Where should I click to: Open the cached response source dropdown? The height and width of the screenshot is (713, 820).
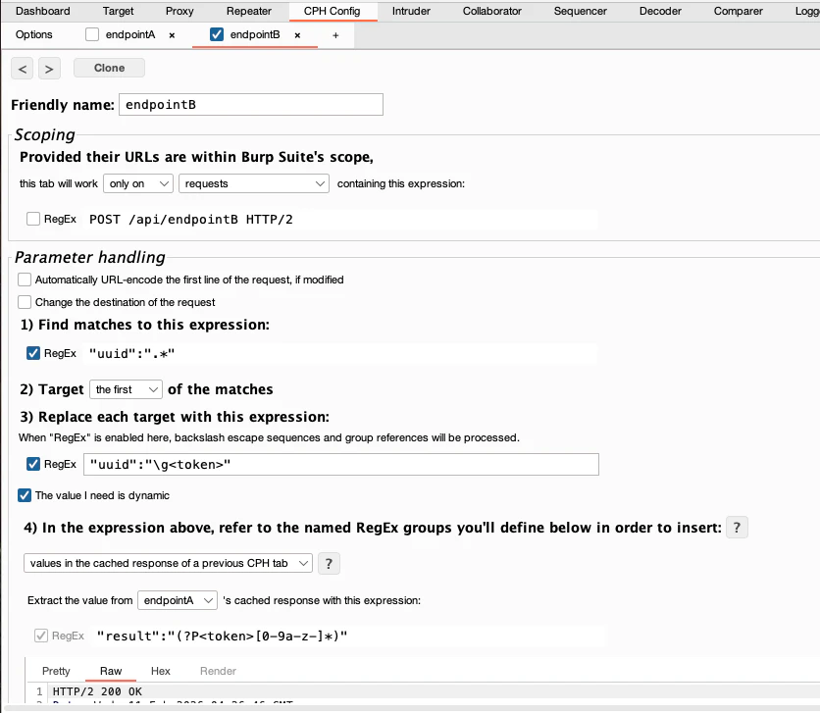[x=168, y=564]
